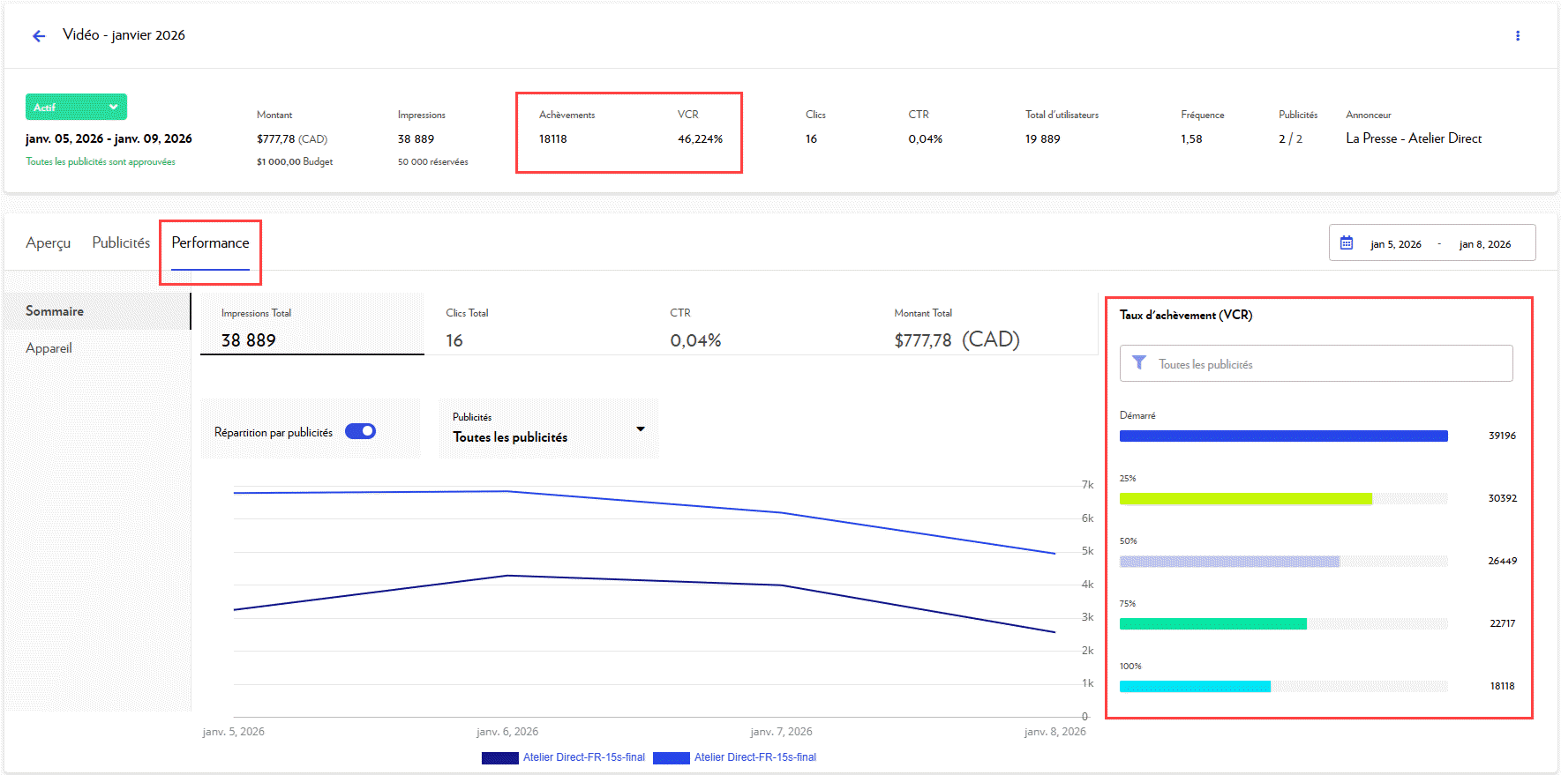Switch to the Publicités tab
Screen dimensions: 1561x775
121,242
